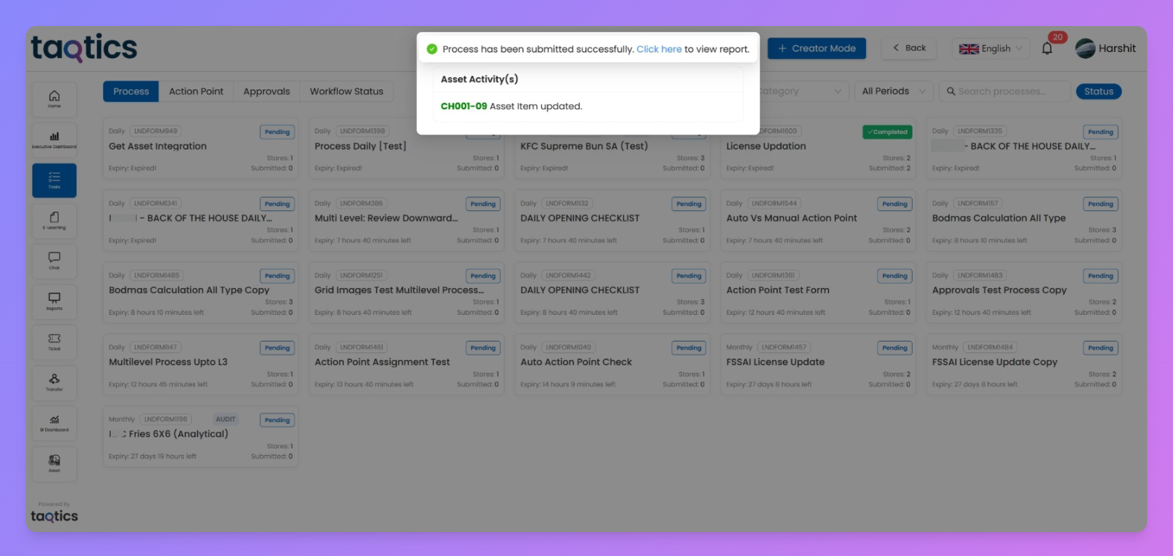Switch to the Process tab
This screenshot has width=1173, height=556.
tap(131, 92)
